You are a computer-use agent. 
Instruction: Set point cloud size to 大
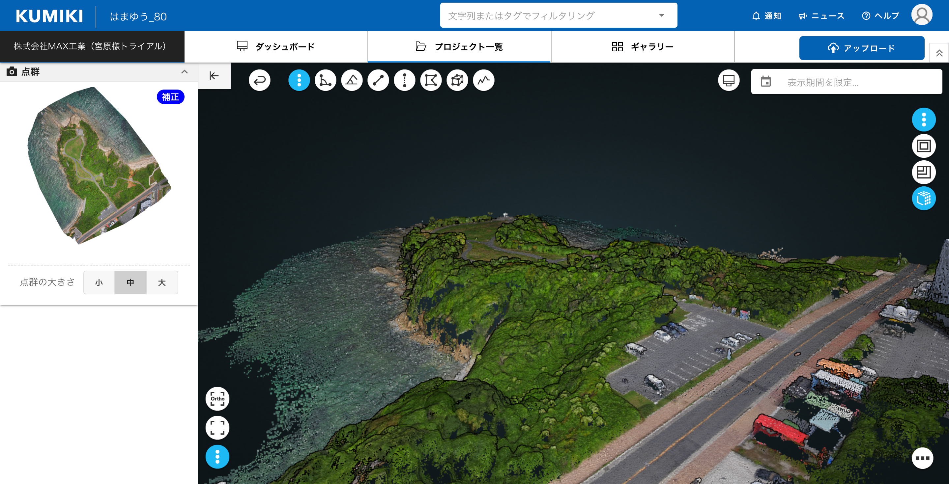tap(162, 282)
